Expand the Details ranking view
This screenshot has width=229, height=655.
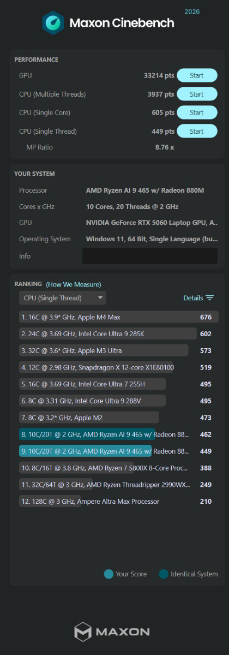click(198, 298)
